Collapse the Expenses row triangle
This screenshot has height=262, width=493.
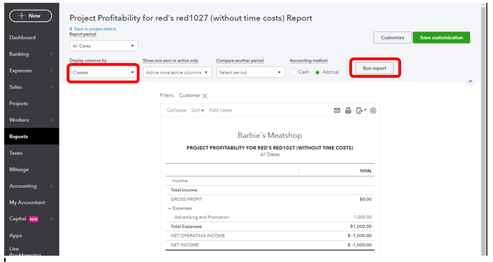(x=170, y=209)
